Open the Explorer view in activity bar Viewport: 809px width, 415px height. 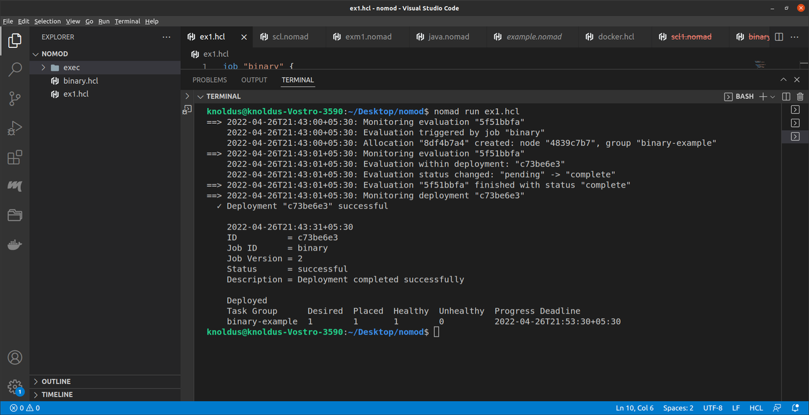[x=15, y=42]
